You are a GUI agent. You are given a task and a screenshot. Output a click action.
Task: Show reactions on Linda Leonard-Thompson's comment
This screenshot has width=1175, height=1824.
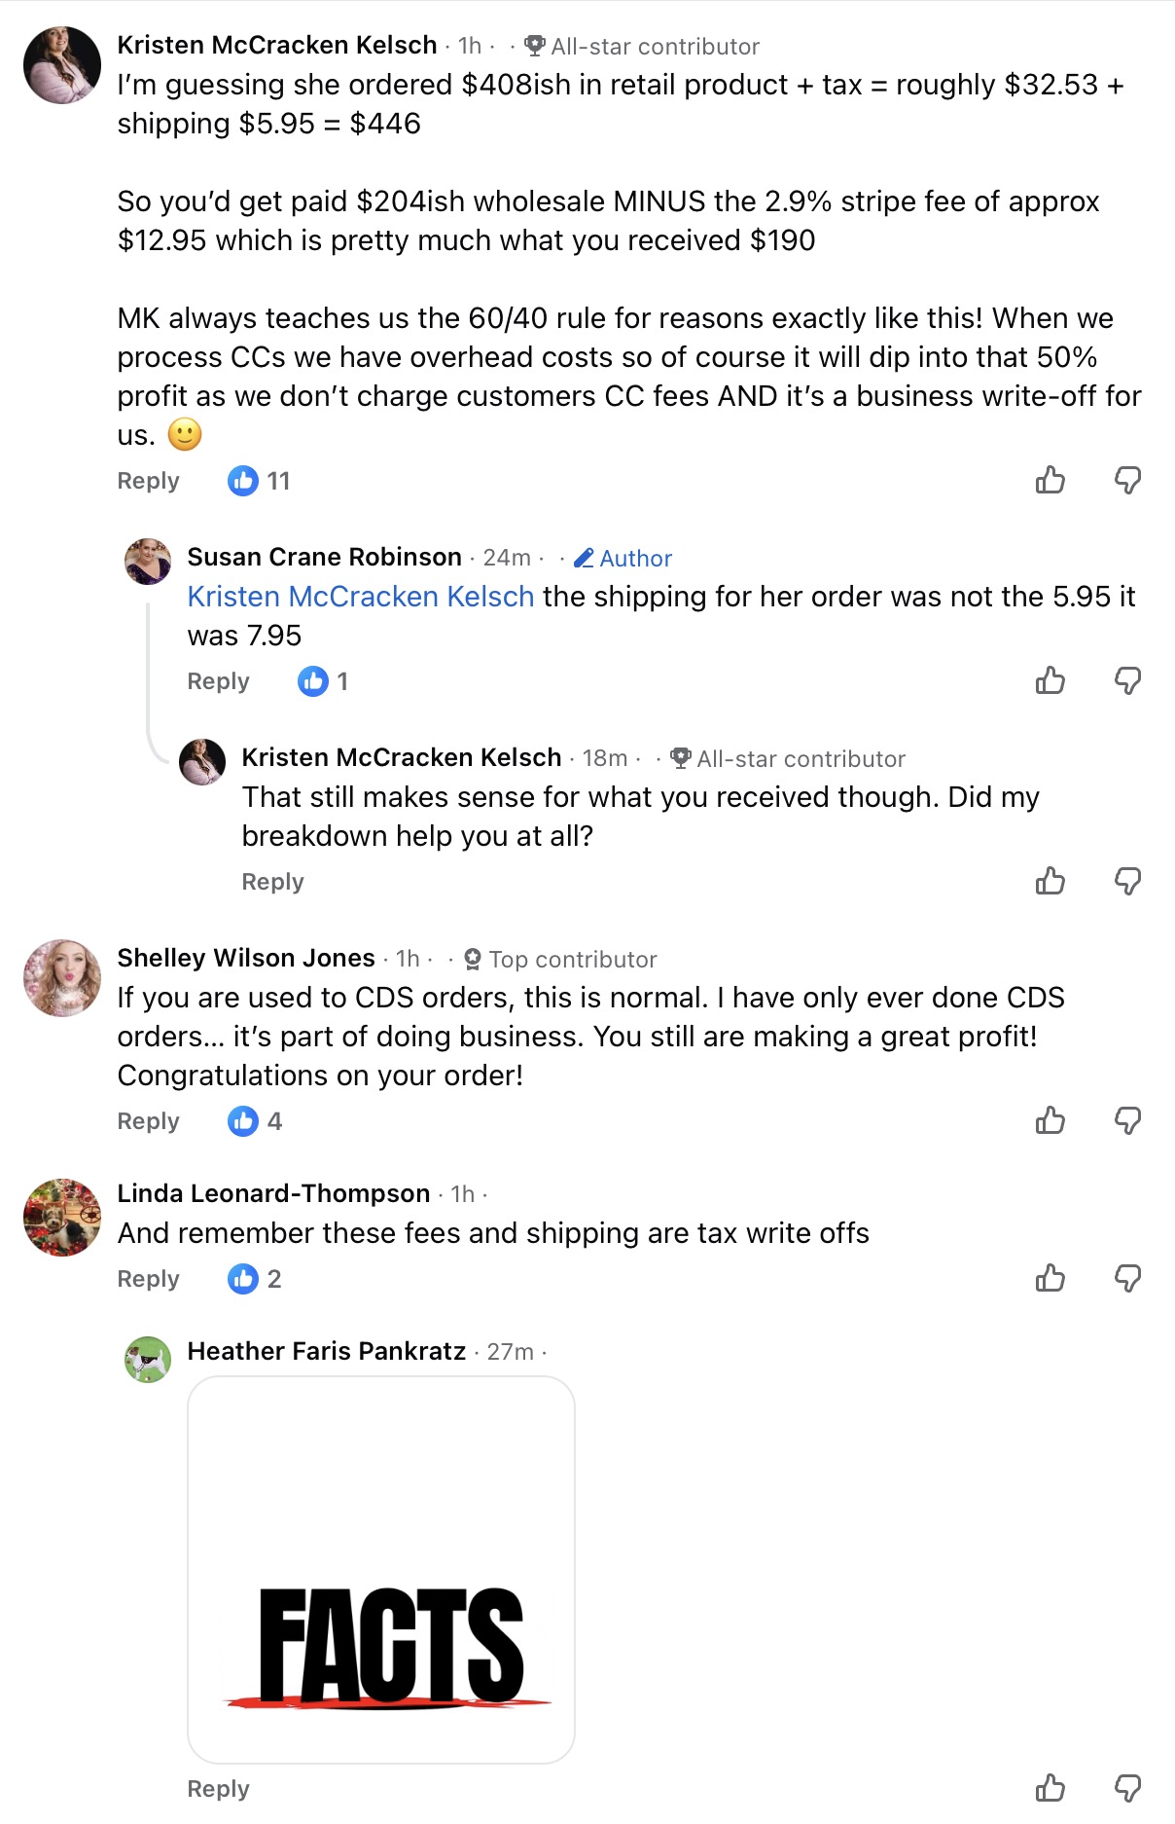click(255, 1279)
